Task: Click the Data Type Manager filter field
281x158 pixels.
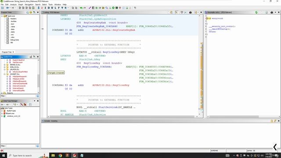Action: pos(21,146)
